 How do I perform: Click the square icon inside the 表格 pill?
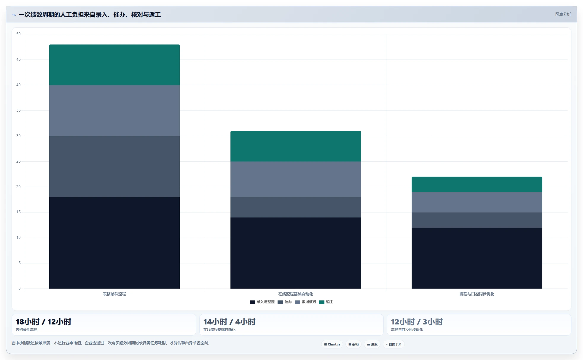[350, 344]
